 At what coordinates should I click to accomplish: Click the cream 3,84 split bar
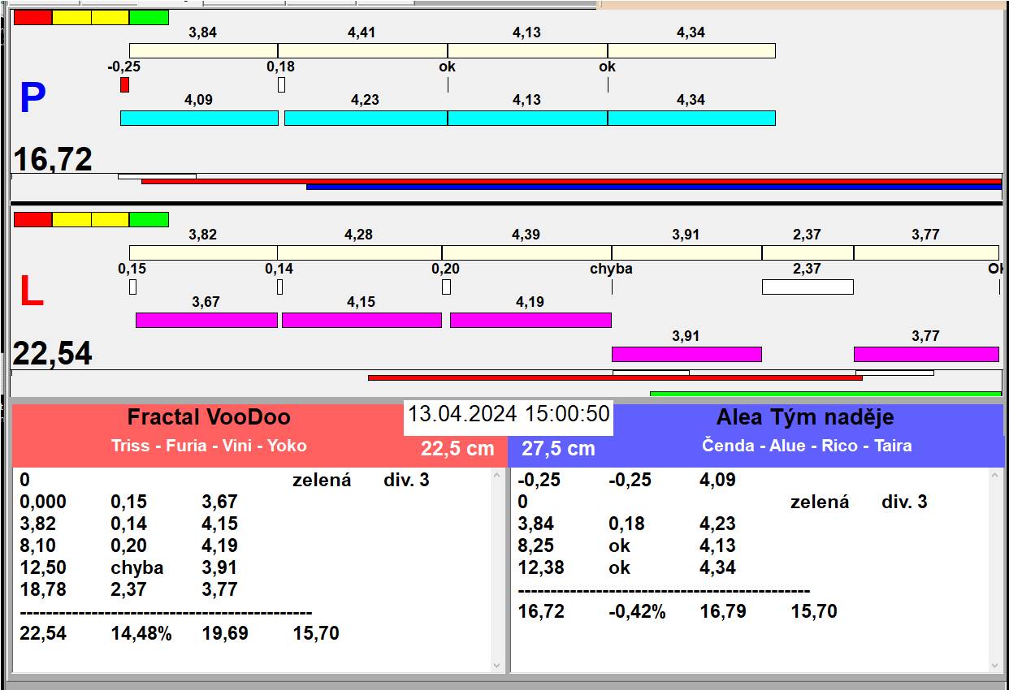click(x=203, y=50)
